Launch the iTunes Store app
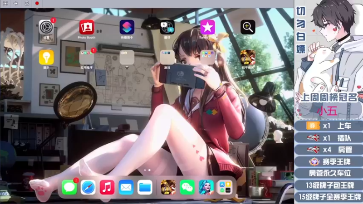The height and width of the screenshot is (204, 363). click(207, 27)
